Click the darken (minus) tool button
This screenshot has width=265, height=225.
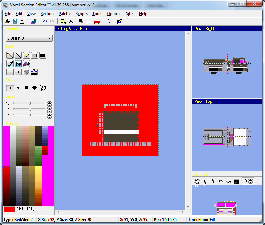tap(10, 72)
